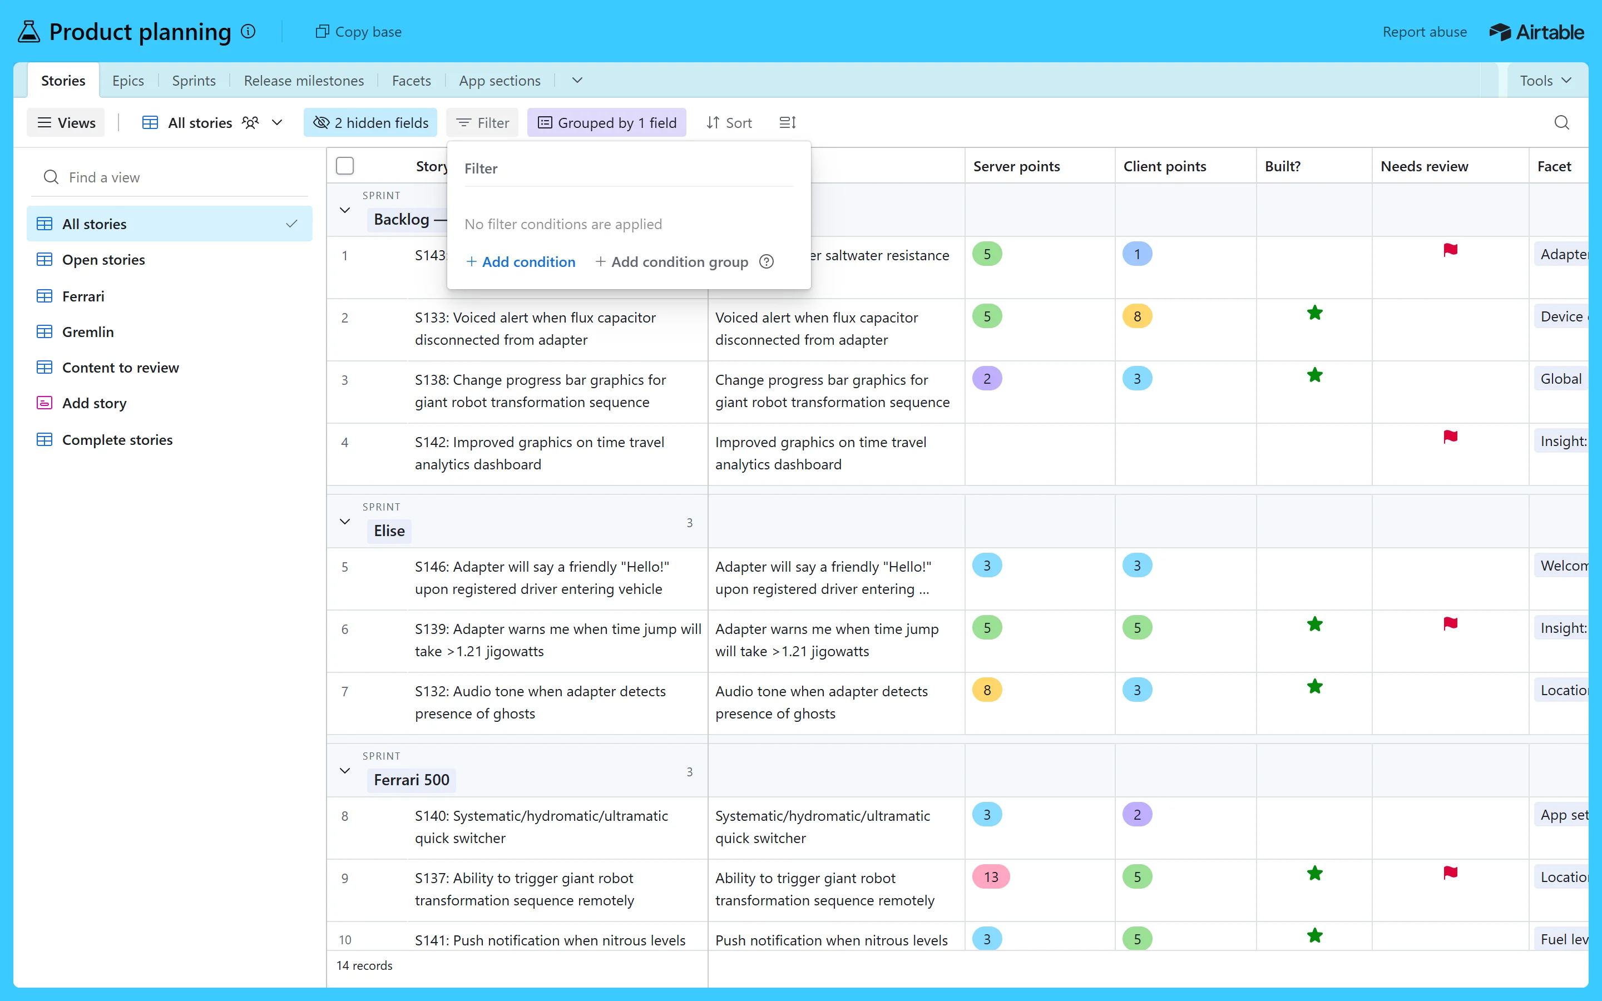Open the Add story form view

pyautogui.click(x=170, y=403)
